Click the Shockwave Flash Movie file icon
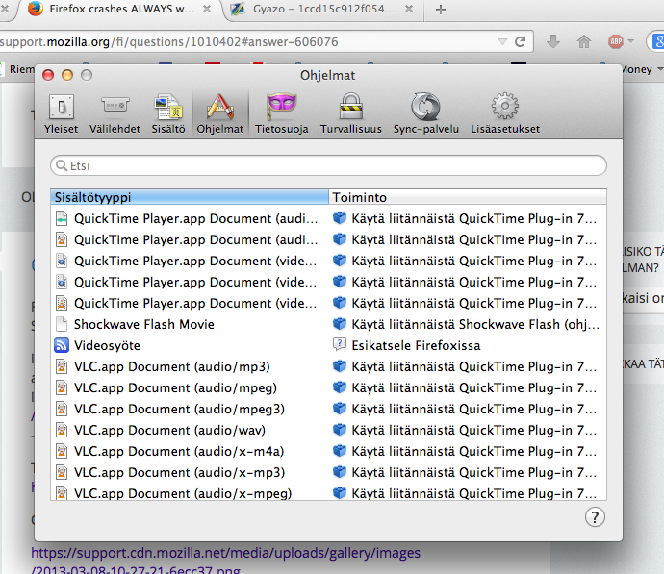The image size is (664, 574). point(62,324)
